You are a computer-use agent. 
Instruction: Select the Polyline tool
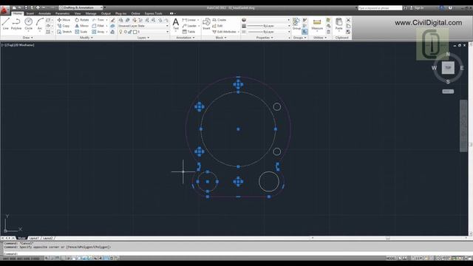coord(16,24)
